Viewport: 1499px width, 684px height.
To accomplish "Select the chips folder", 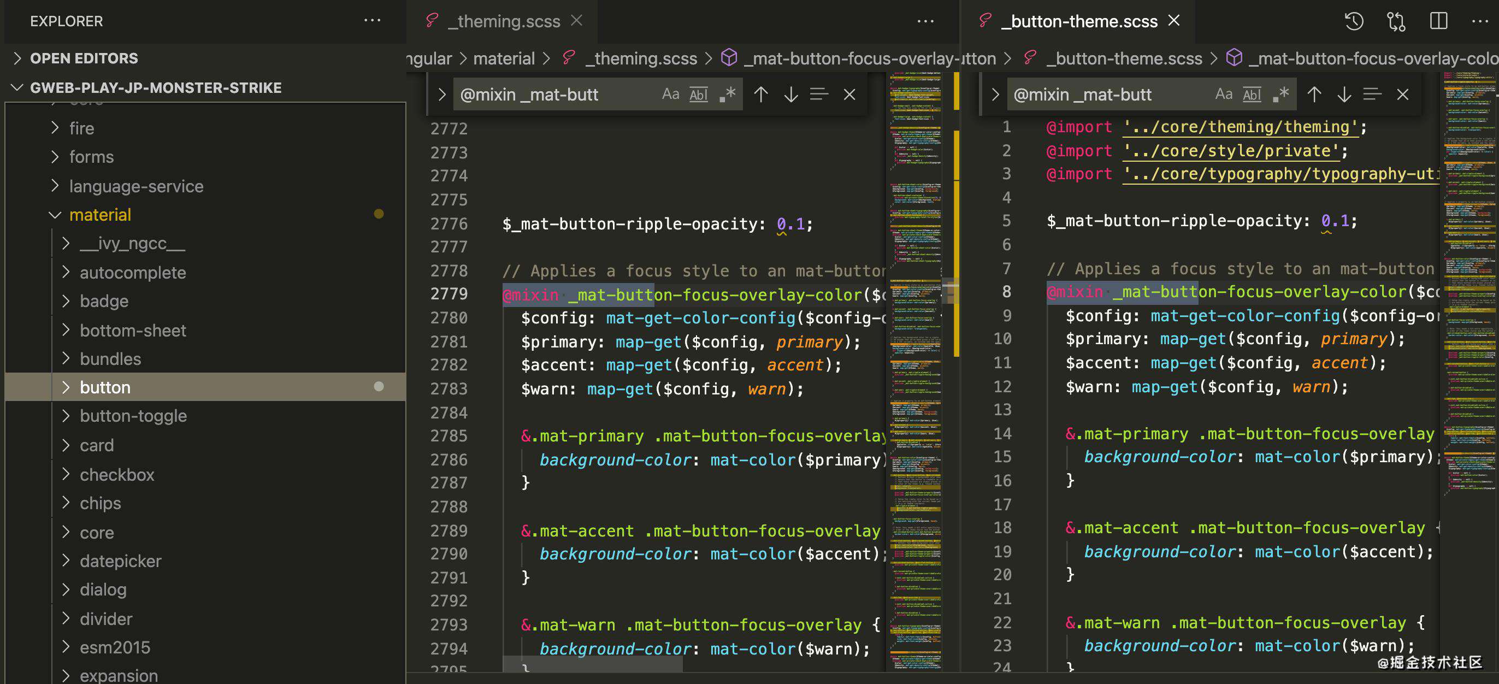I will point(100,503).
